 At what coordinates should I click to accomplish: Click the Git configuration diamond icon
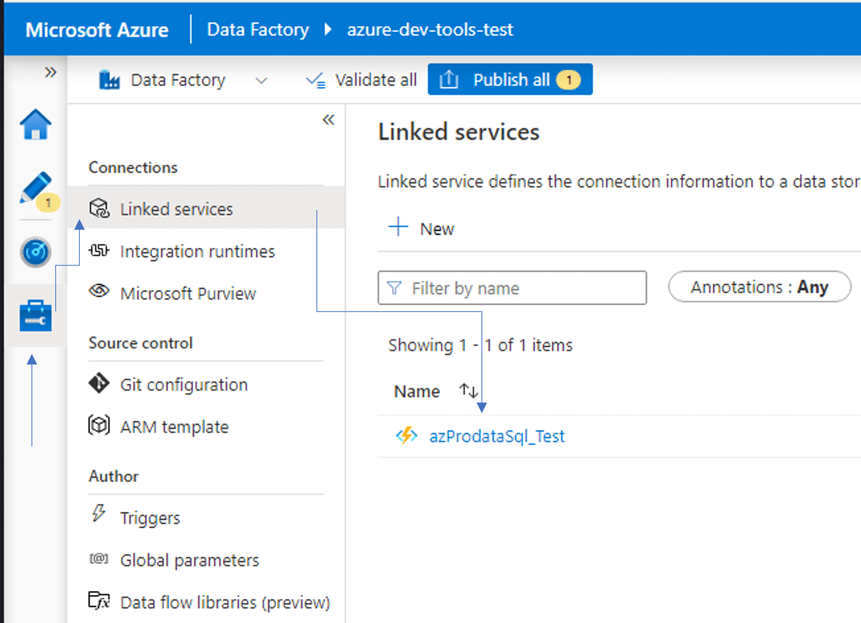pos(99,383)
